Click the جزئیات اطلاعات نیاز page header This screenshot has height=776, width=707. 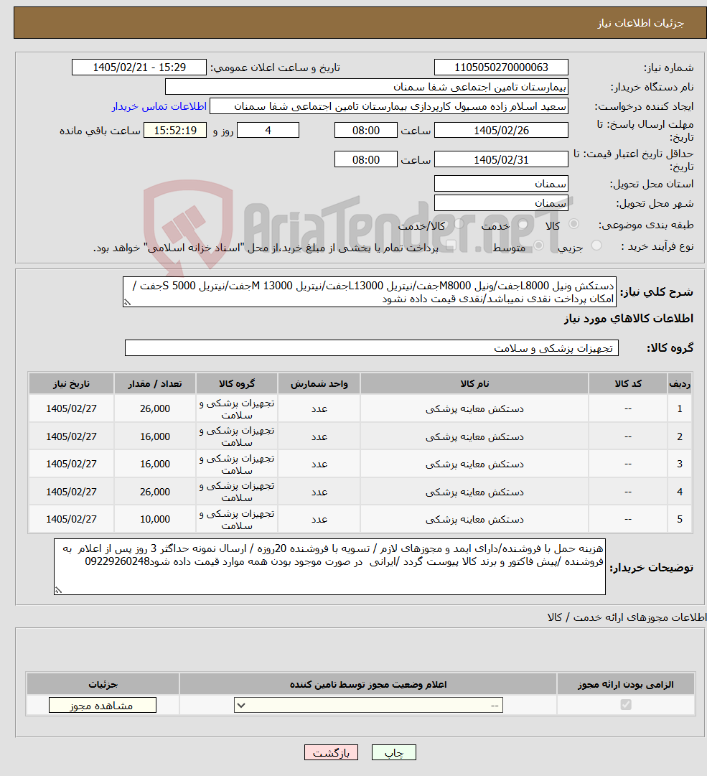640,23
